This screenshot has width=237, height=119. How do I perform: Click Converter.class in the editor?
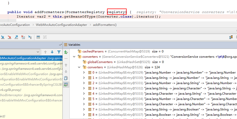point(115,17)
